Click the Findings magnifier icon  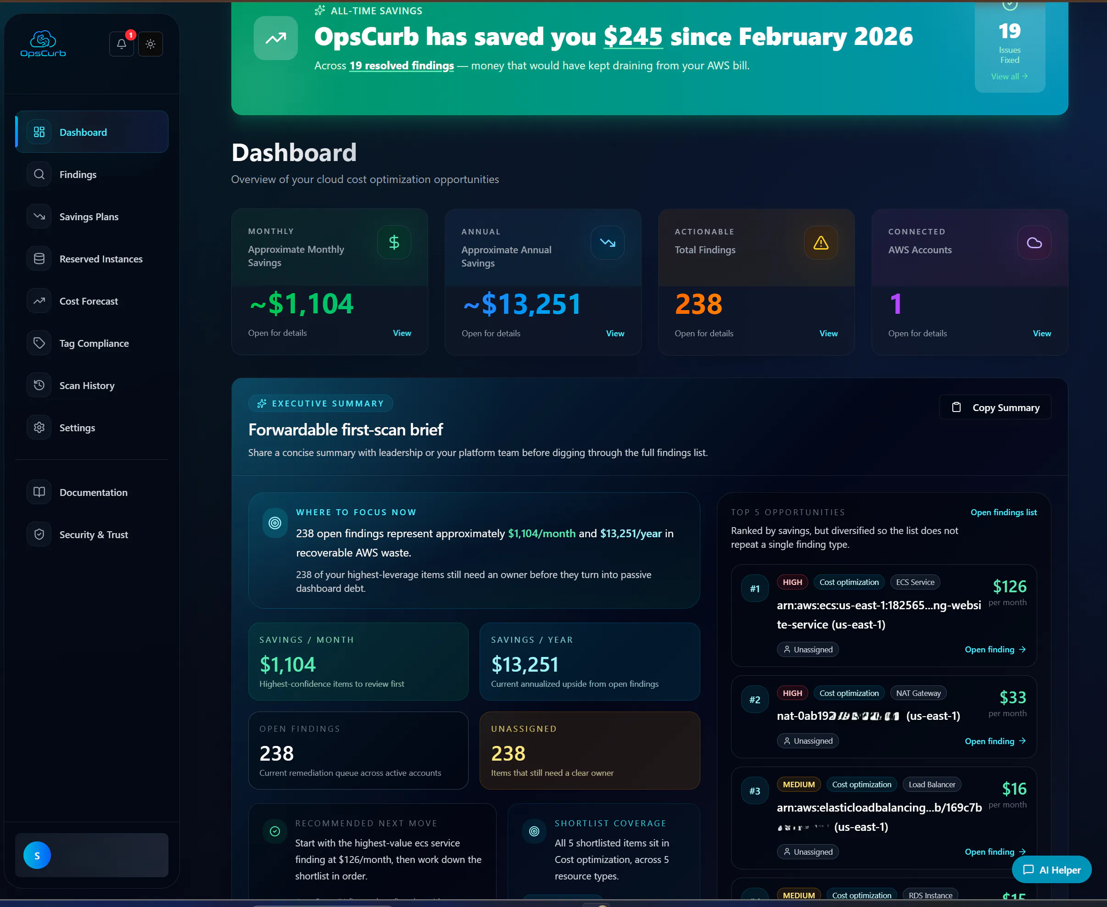tap(39, 174)
